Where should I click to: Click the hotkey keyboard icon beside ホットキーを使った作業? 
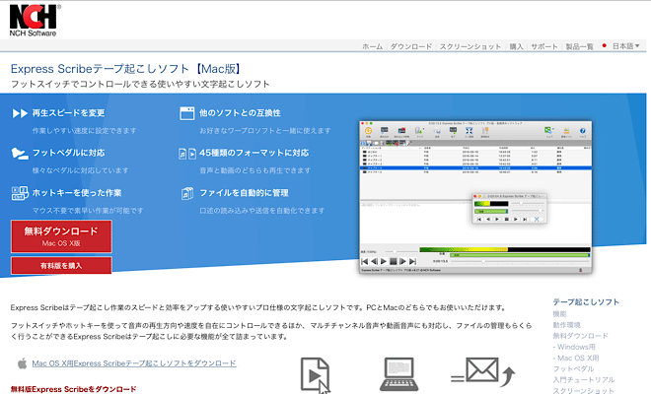20,193
